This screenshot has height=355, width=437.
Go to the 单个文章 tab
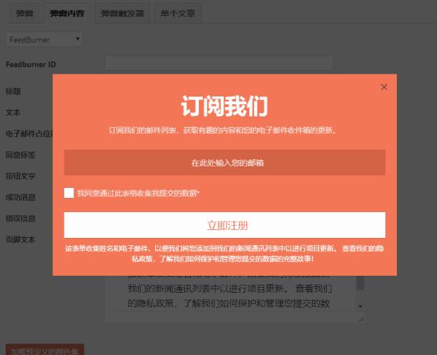pos(177,14)
